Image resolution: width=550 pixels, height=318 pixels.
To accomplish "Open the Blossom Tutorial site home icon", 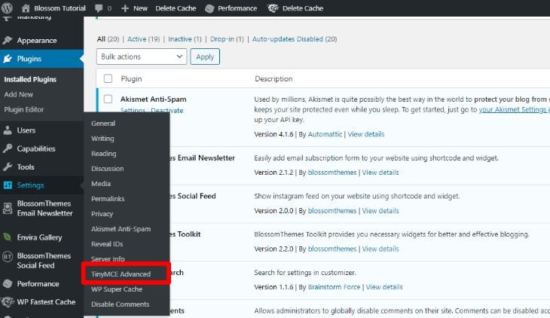I will click(26, 8).
